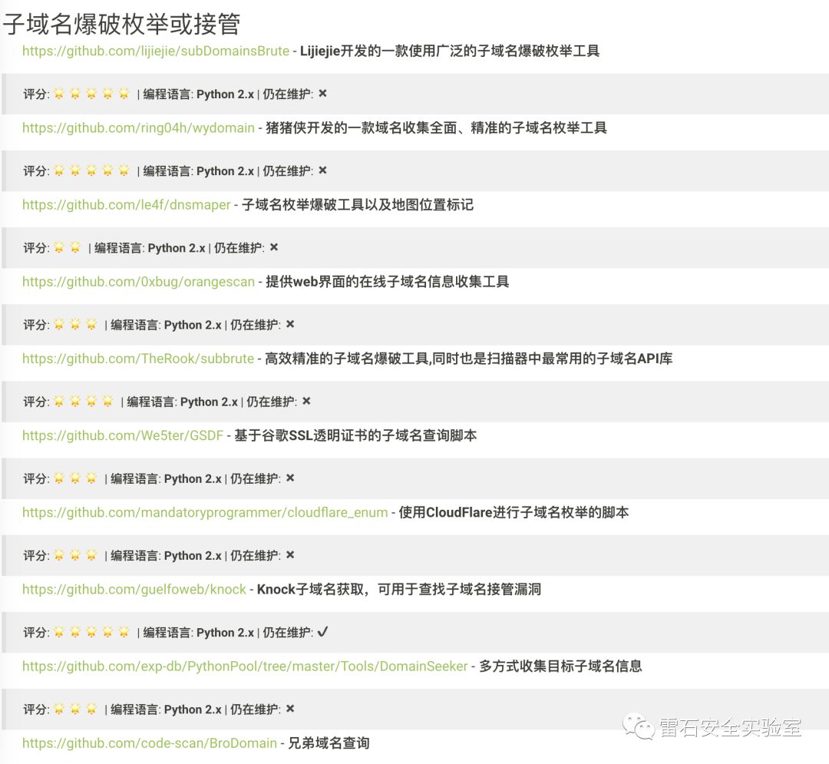Click the first star in the dnsmaper rating
This screenshot has width=829, height=764.
tap(59, 247)
